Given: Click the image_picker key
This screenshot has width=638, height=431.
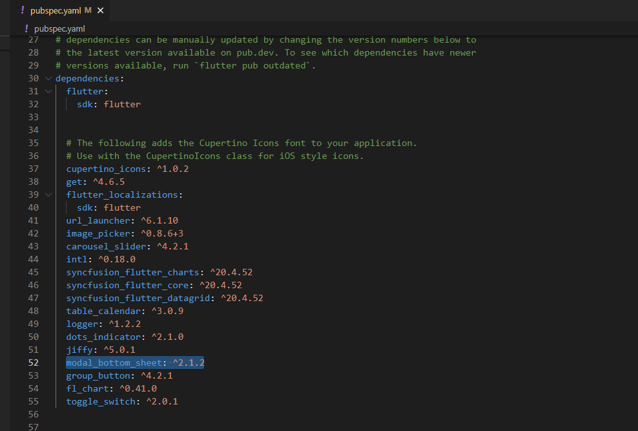Looking at the screenshot, I should pyautogui.click(x=98, y=234).
